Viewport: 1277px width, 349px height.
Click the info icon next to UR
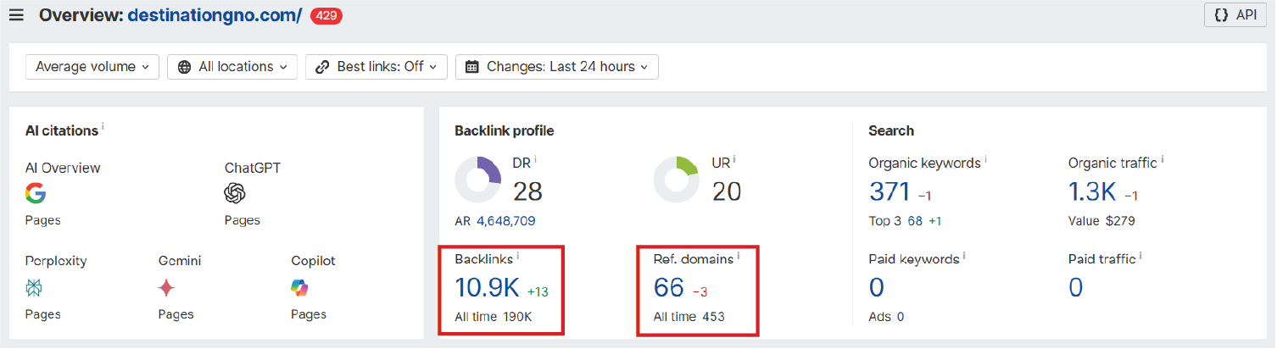(x=735, y=158)
